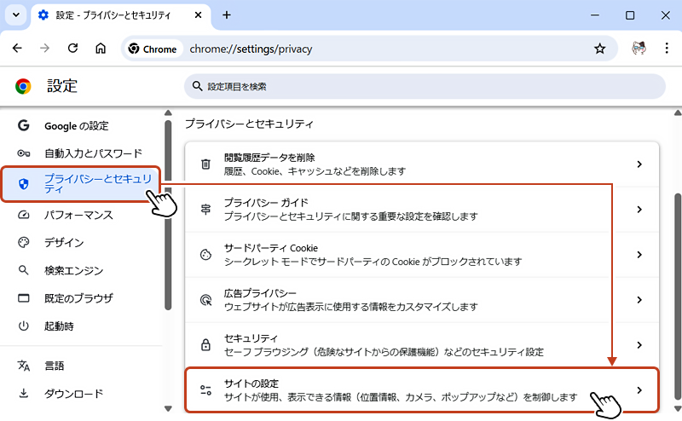Open a new tab with plus button

[x=227, y=15]
